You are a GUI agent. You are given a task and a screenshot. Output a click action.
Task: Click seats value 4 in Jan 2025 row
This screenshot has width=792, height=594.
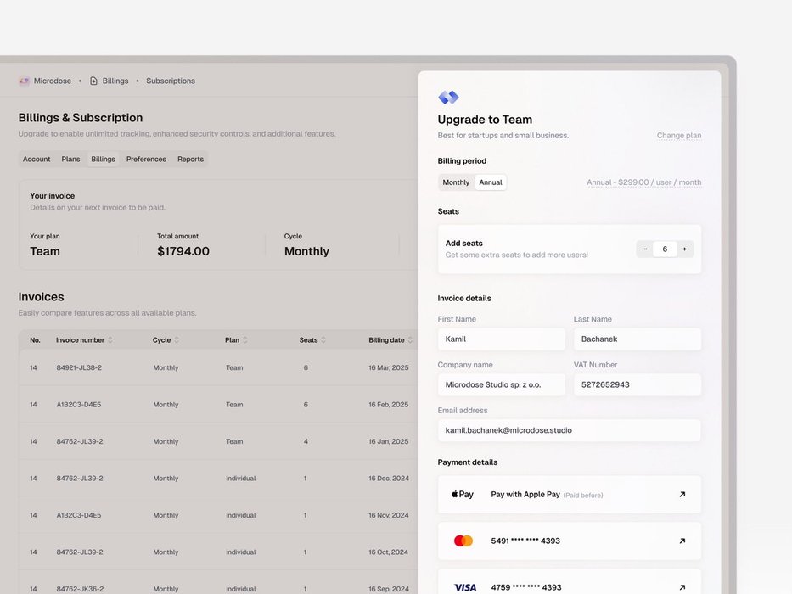pyautogui.click(x=306, y=441)
